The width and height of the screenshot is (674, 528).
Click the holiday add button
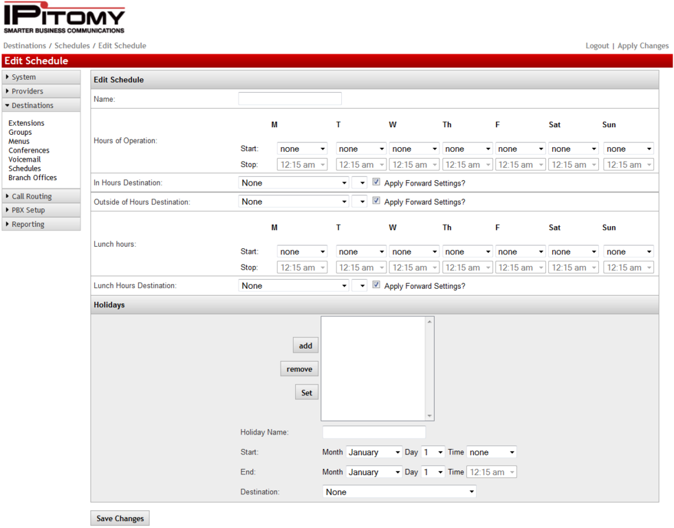pos(305,346)
